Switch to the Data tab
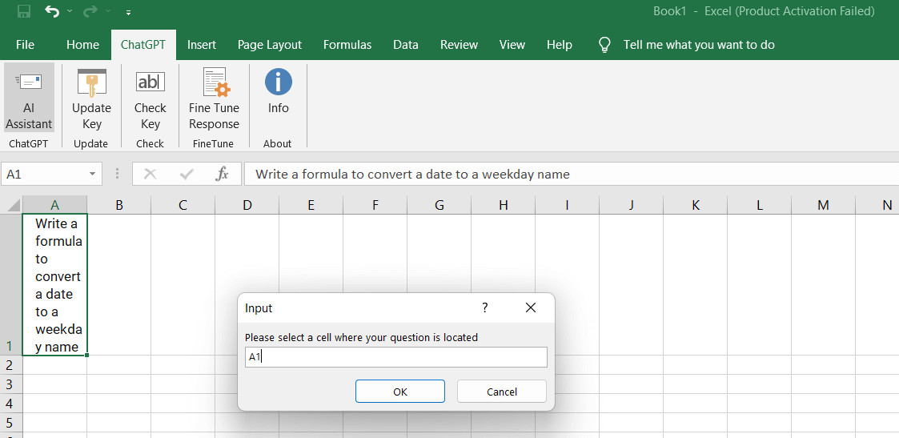 coord(405,45)
